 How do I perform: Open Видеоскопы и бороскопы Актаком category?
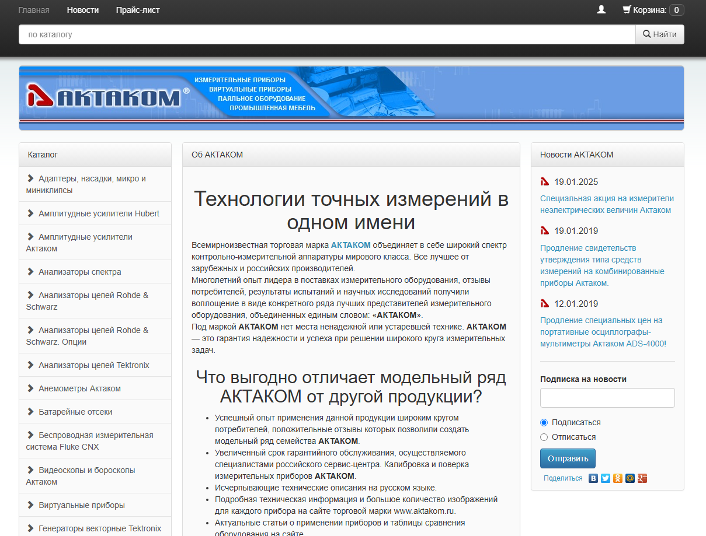tap(95, 476)
